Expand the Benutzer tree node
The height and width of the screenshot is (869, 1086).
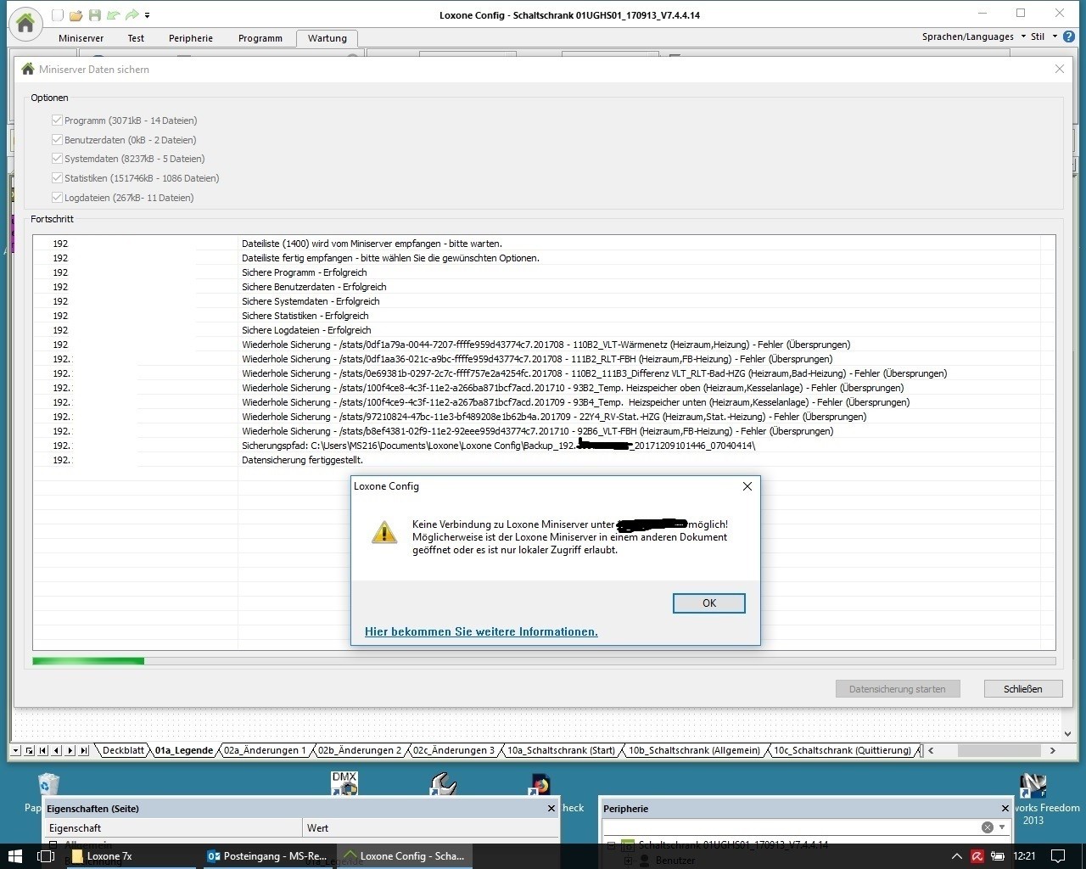coord(628,861)
